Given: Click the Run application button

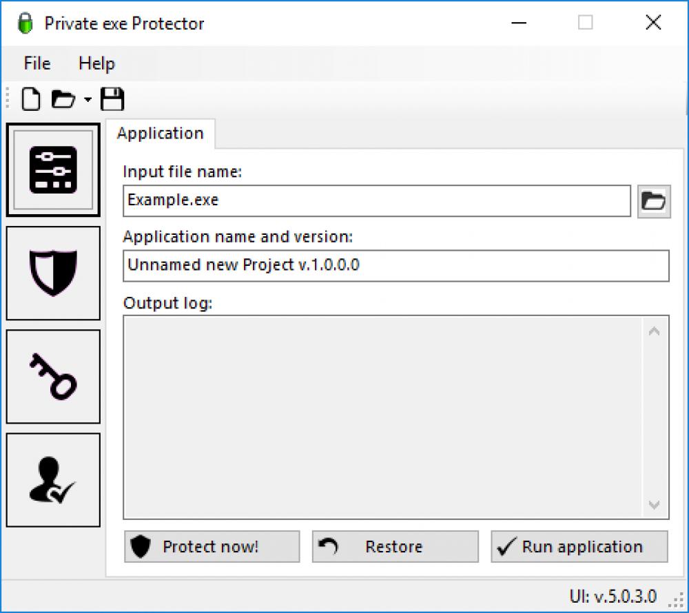Looking at the screenshot, I should (579, 546).
